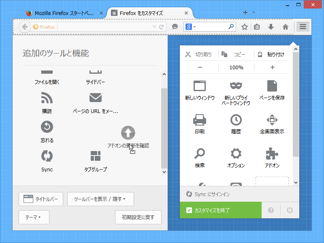This screenshot has height=243, width=324.
Task: Close the Mozilla Firefox Start Page tab
Action: (x=101, y=13)
